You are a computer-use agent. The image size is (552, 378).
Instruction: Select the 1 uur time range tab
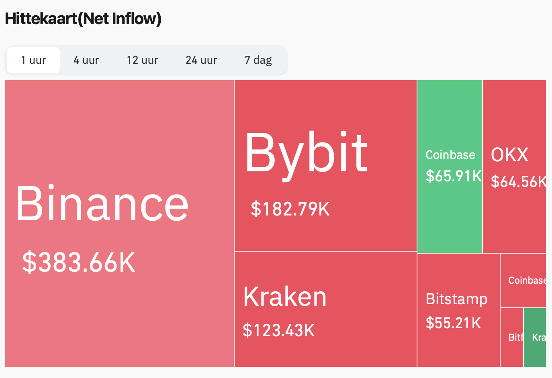coord(34,60)
